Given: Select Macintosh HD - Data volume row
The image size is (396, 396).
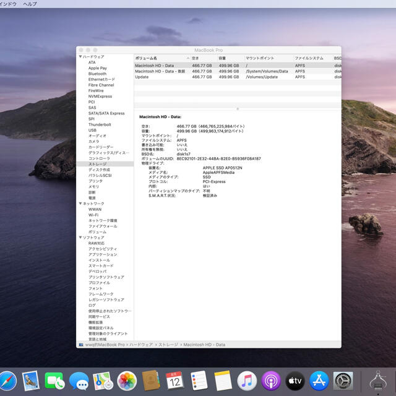Looking at the screenshot, I should (x=238, y=66).
